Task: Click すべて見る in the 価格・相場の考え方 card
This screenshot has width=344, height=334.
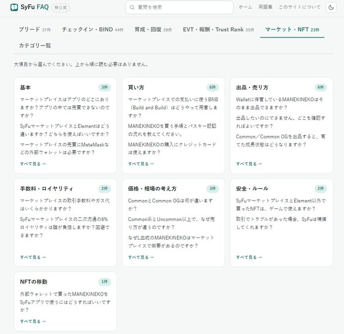Action: (141, 257)
